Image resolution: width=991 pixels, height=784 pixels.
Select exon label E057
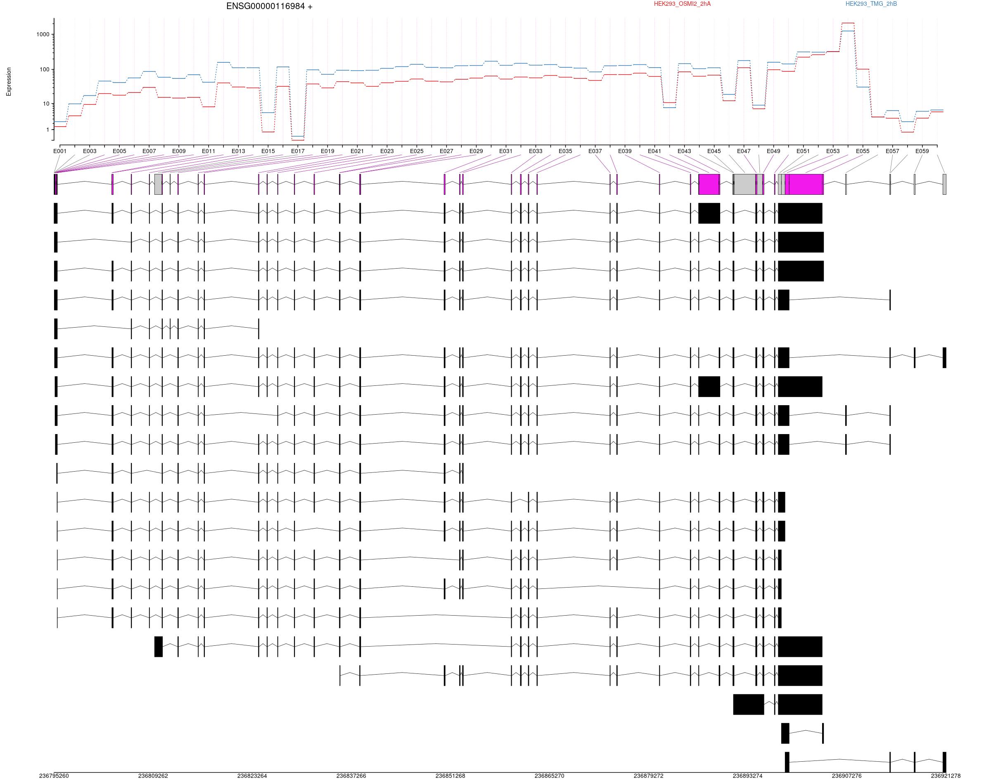(892, 151)
